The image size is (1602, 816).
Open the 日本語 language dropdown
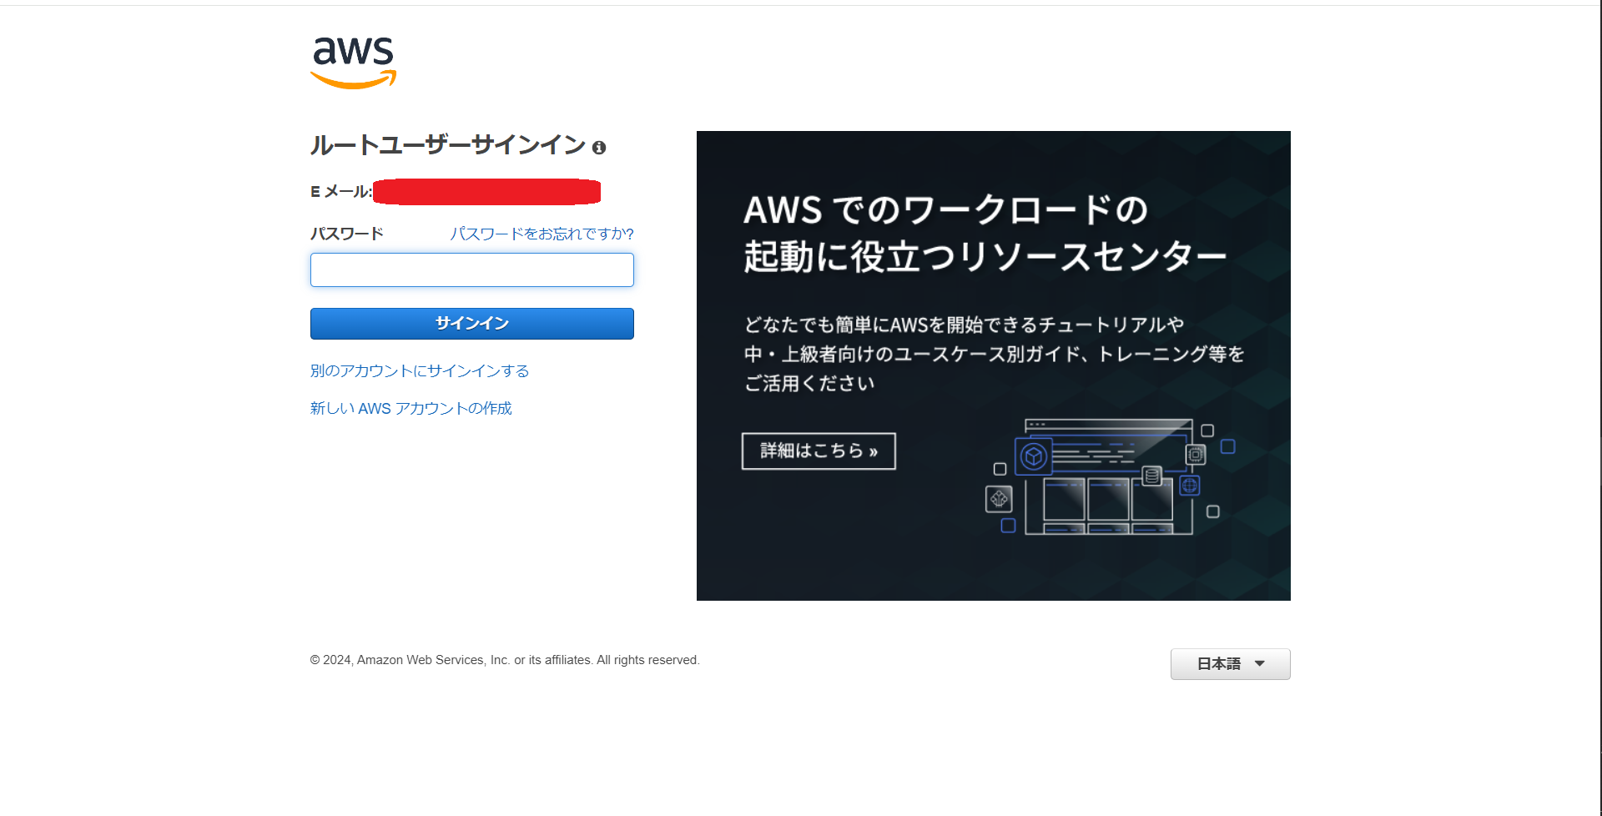pos(1230,663)
